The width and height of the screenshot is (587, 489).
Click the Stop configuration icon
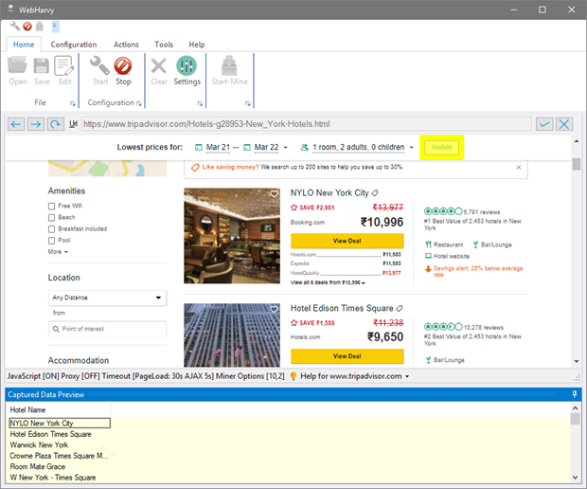(123, 67)
